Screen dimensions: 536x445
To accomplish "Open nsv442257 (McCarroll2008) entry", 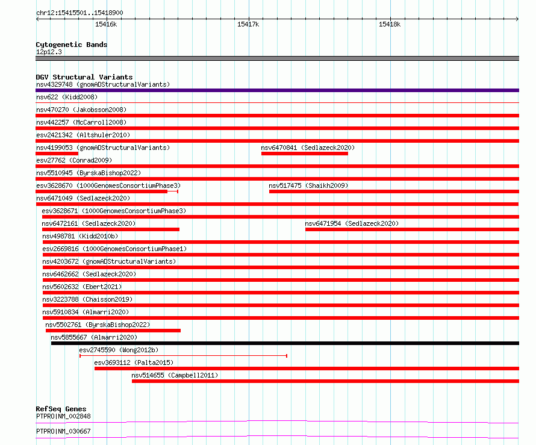I will 81,122.
